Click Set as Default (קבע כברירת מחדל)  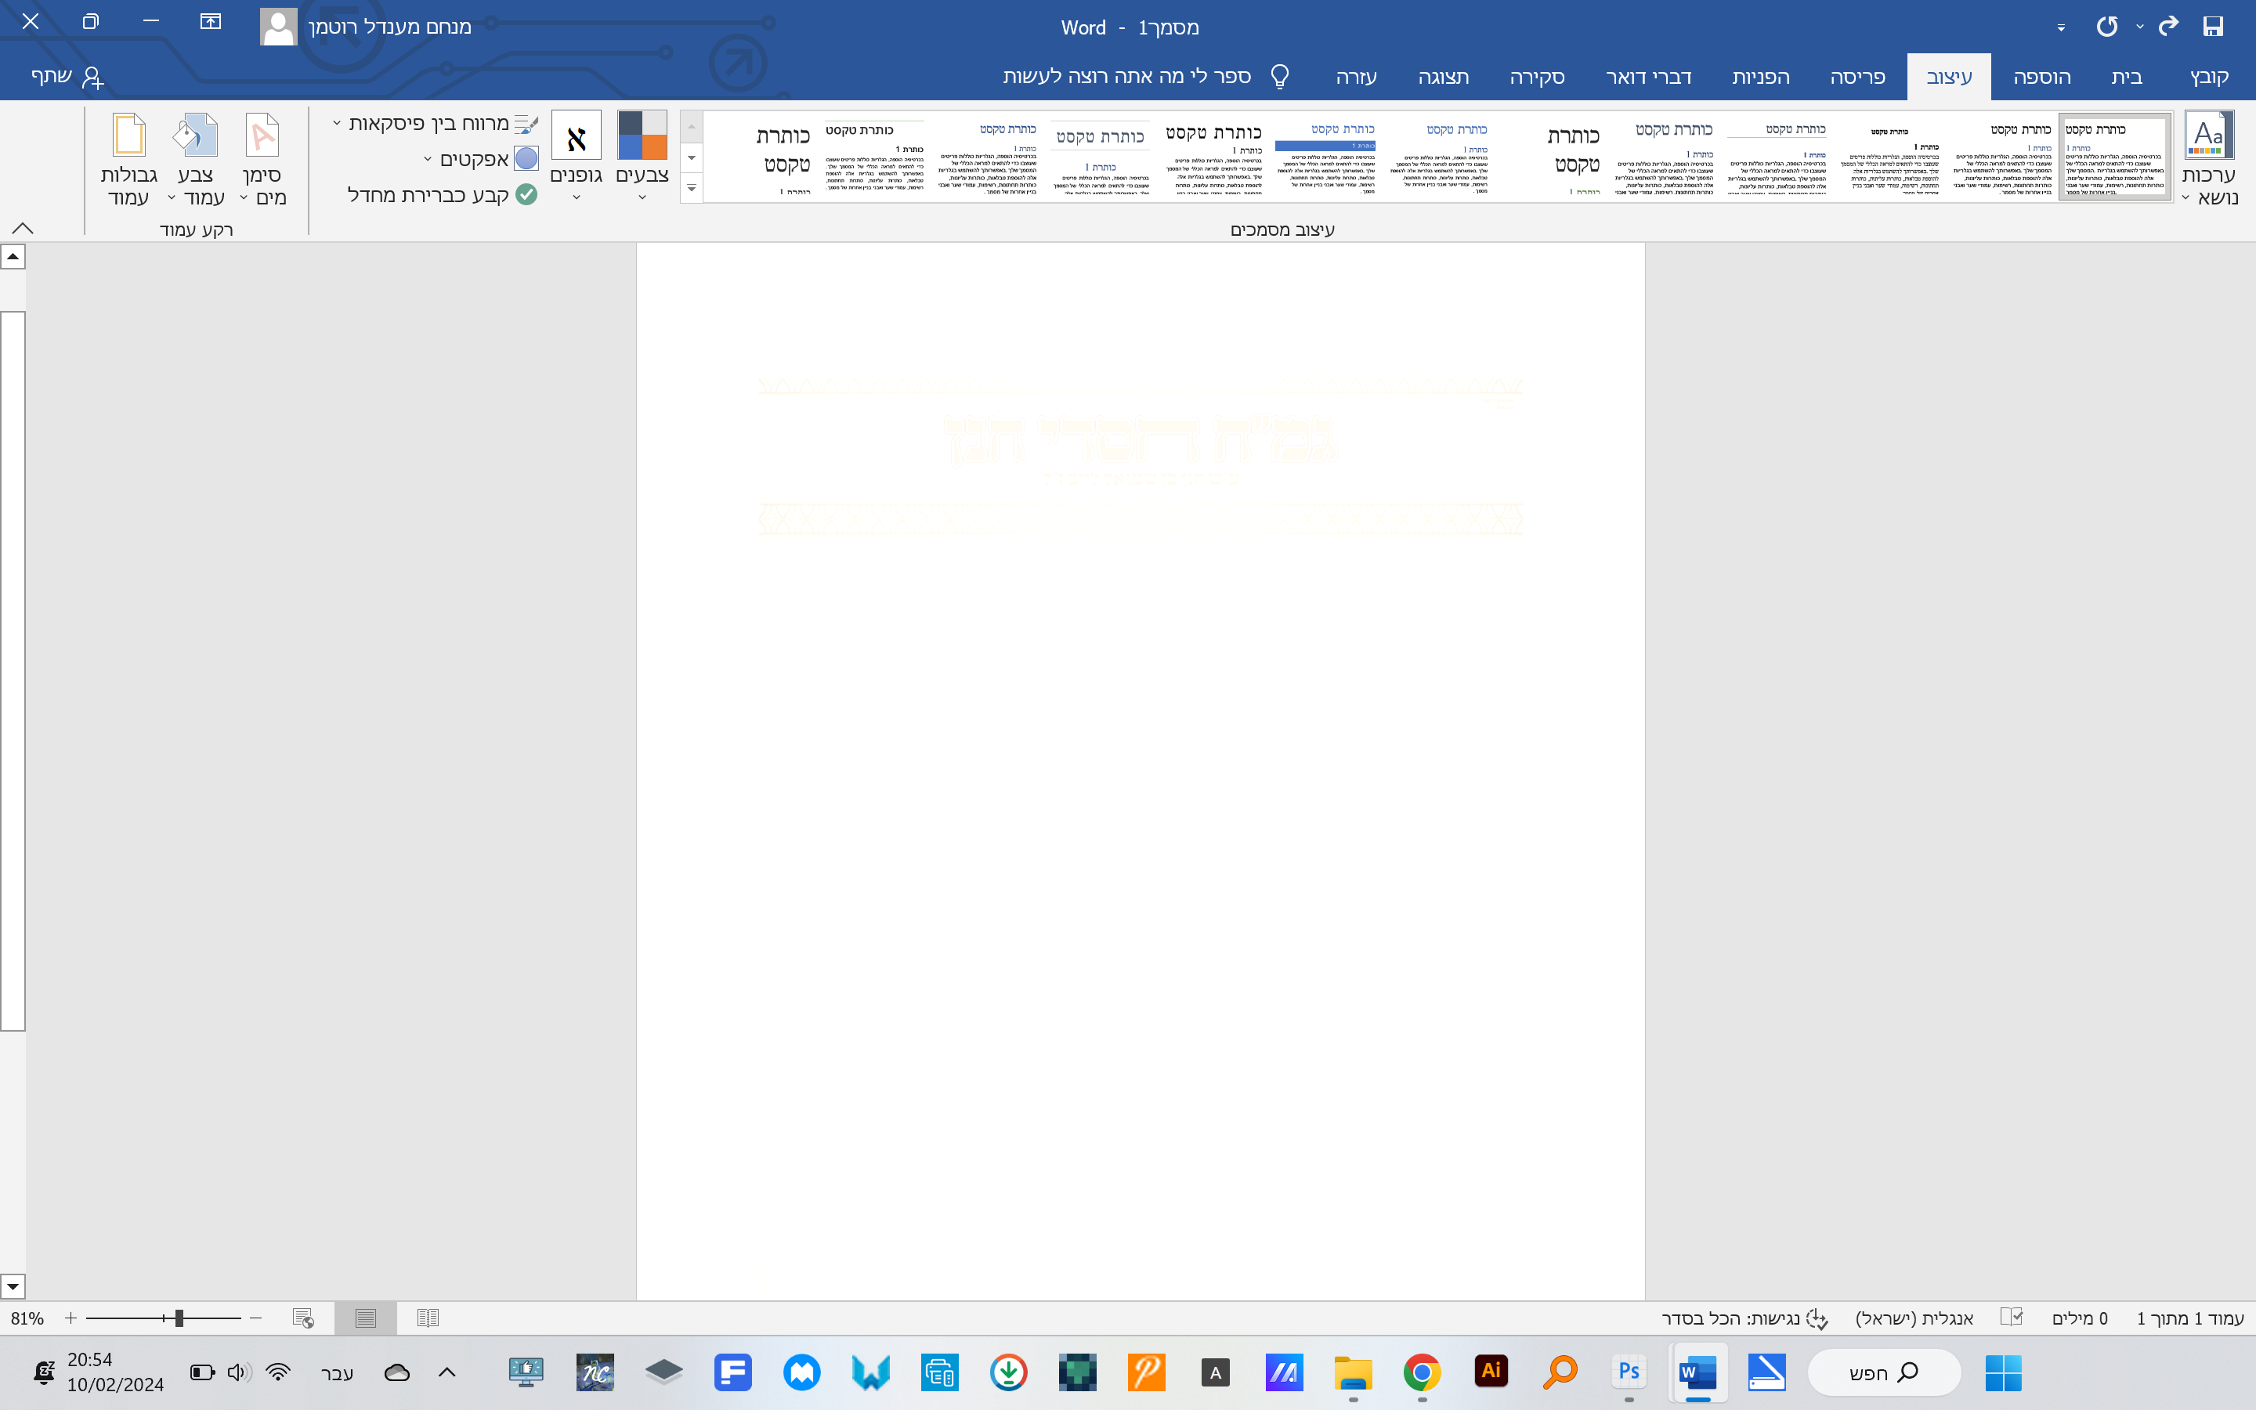[441, 194]
